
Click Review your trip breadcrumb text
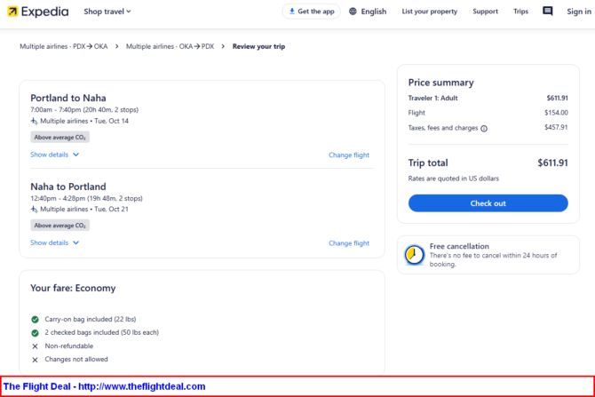pos(258,46)
